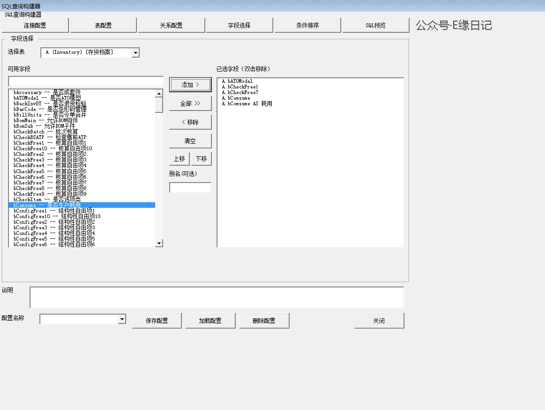This screenshot has height=410, width=545.
Task: Expand the 选择表 dropdown arrow
Action: [x=135, y=52]
